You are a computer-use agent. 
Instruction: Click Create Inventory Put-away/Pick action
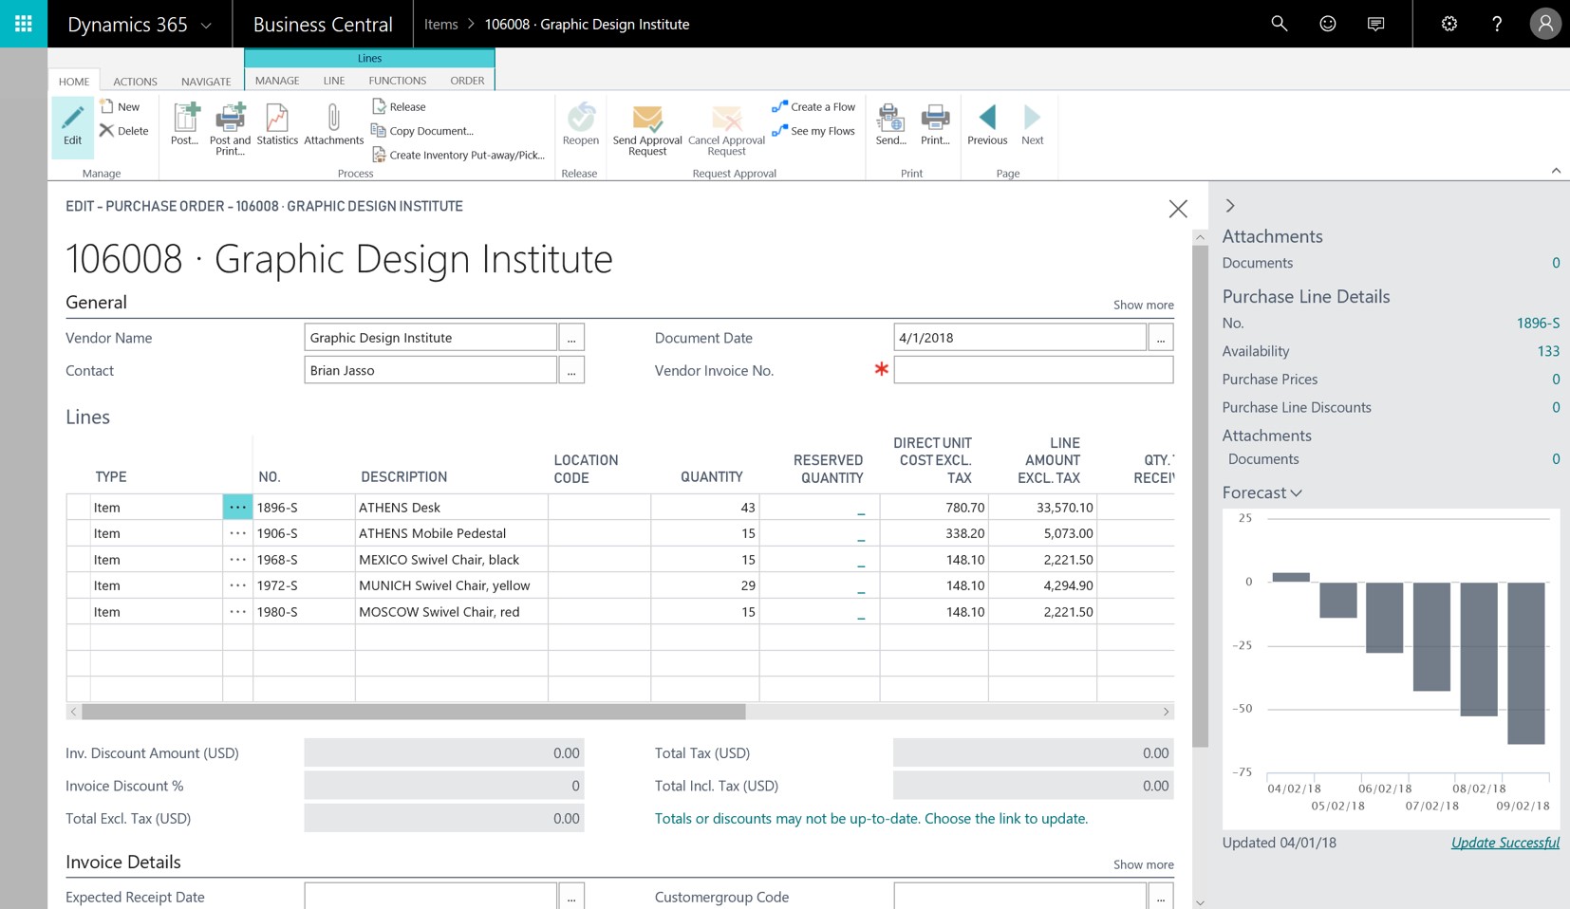click(x=458, y=155)
